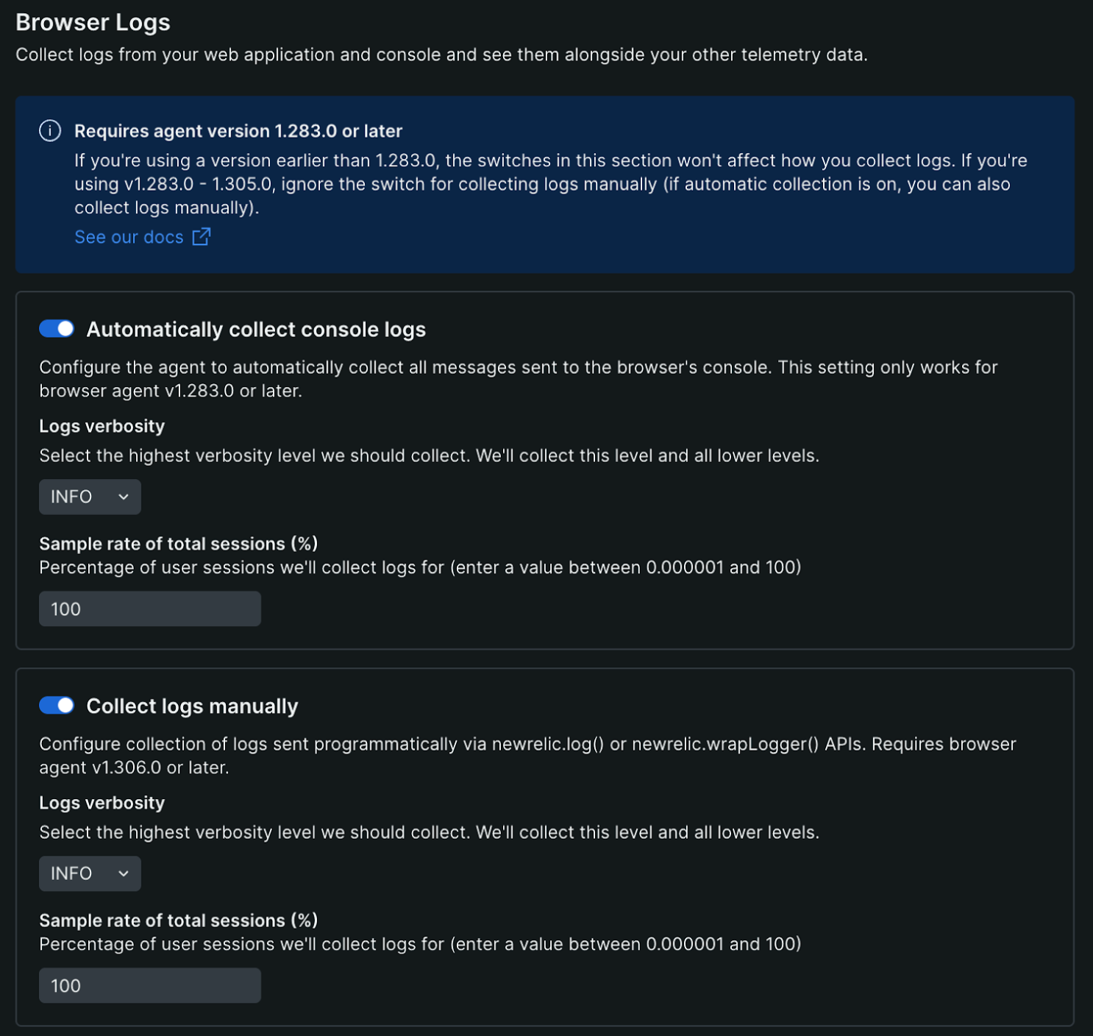Viewport: 1093px width, 1036px height.
Task: Click the external link icon next to See our docs
Action: point(201,237)
